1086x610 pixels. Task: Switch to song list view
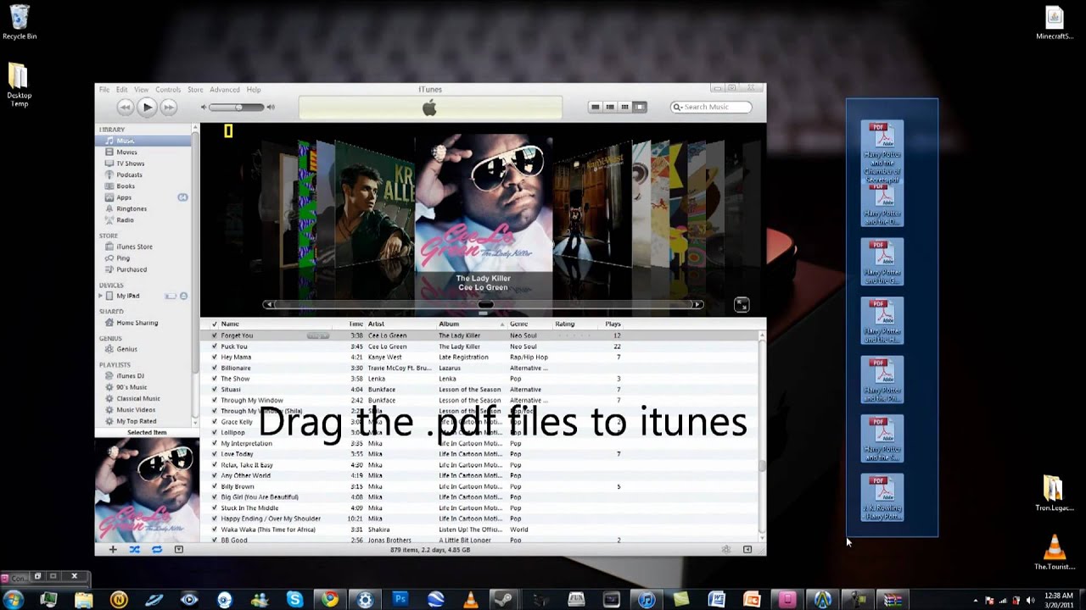pyautogui.click(x=596, y=107)
